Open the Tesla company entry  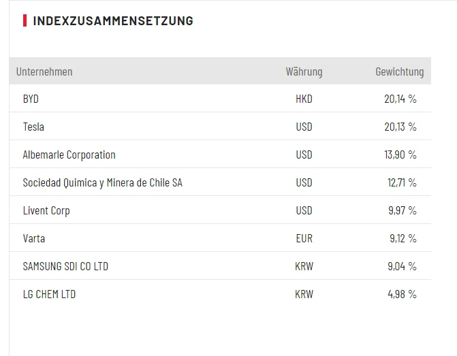pyautogui.click(x=33, y=127)
